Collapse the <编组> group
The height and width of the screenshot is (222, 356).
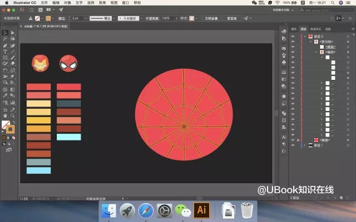coord(317,52)
